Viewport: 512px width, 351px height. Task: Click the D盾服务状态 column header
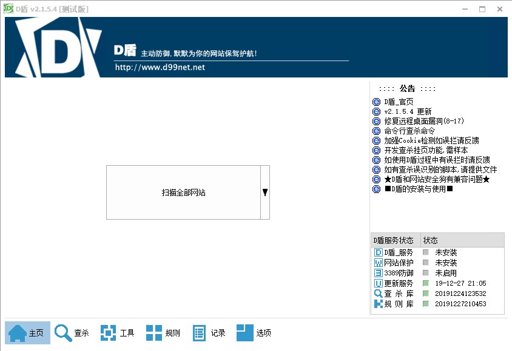point(396,240)
